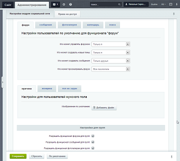
Task: Open 'who can create messages' dropdown showing Только друзья
Action: tap(111, 61)
